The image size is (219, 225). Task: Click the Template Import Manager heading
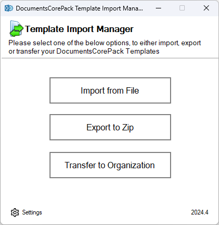click(79, 29)
